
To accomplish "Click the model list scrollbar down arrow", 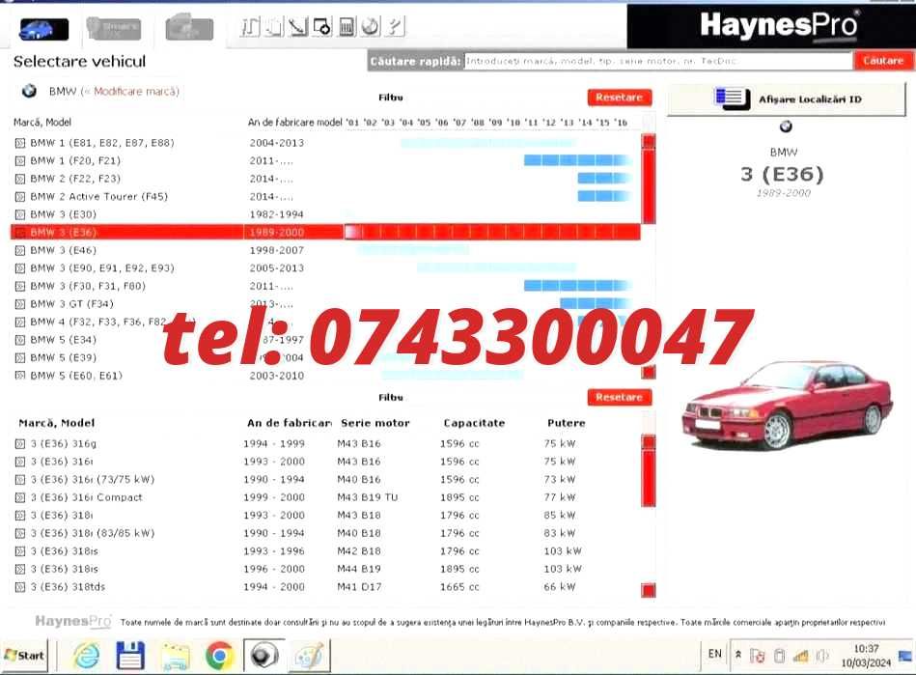I will [x=649, y=372].
